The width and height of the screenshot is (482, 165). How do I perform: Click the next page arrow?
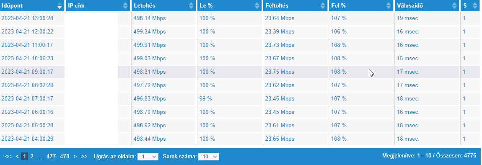[x=75, y=156]
